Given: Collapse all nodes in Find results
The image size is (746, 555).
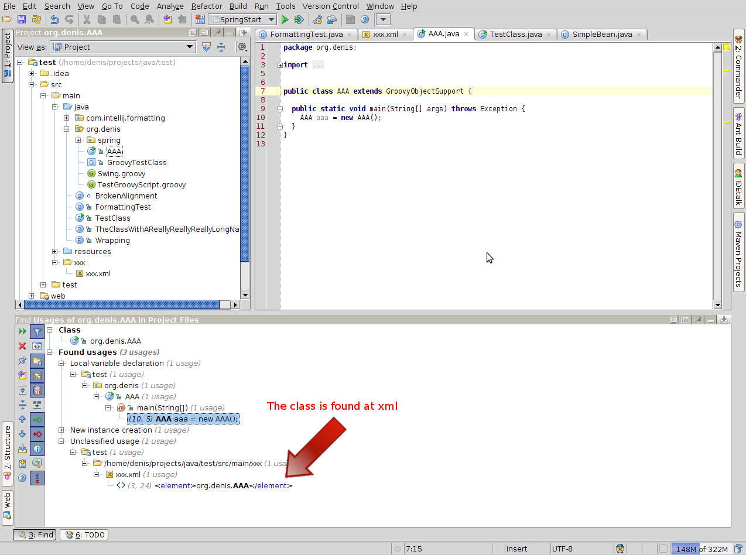Looking at the screenshot, I should [x=22, y=405].
